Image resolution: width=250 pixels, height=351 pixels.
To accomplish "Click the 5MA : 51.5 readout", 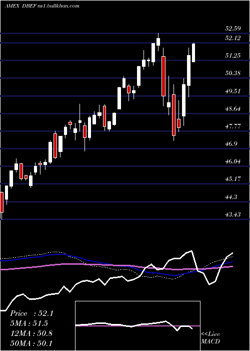I will click(x=29, y=323).
